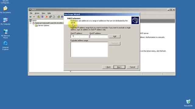Close the DHCP console window

click(174, 10)
